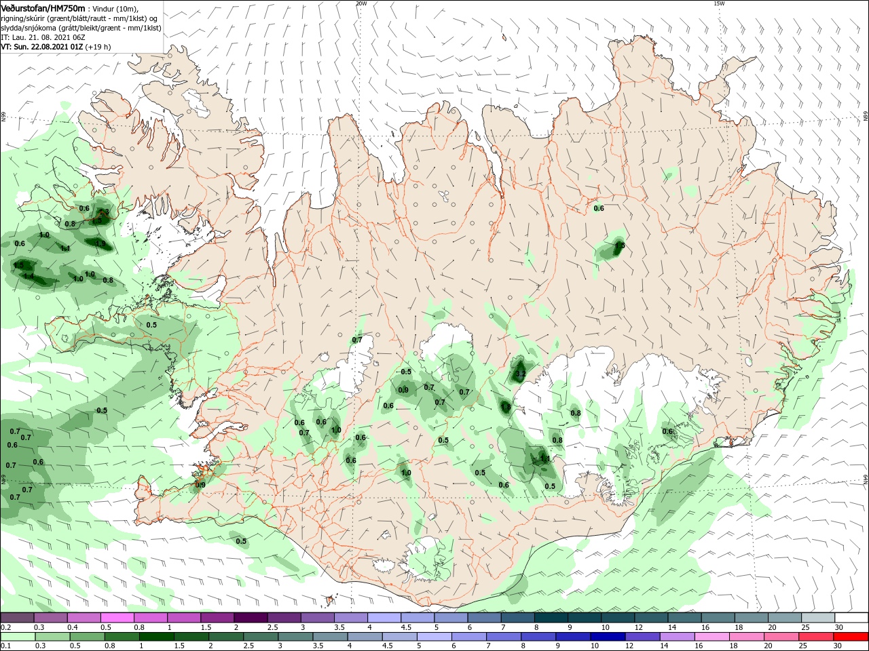Click the 20W longitude label
869x651 pixels.
point(360,3)
